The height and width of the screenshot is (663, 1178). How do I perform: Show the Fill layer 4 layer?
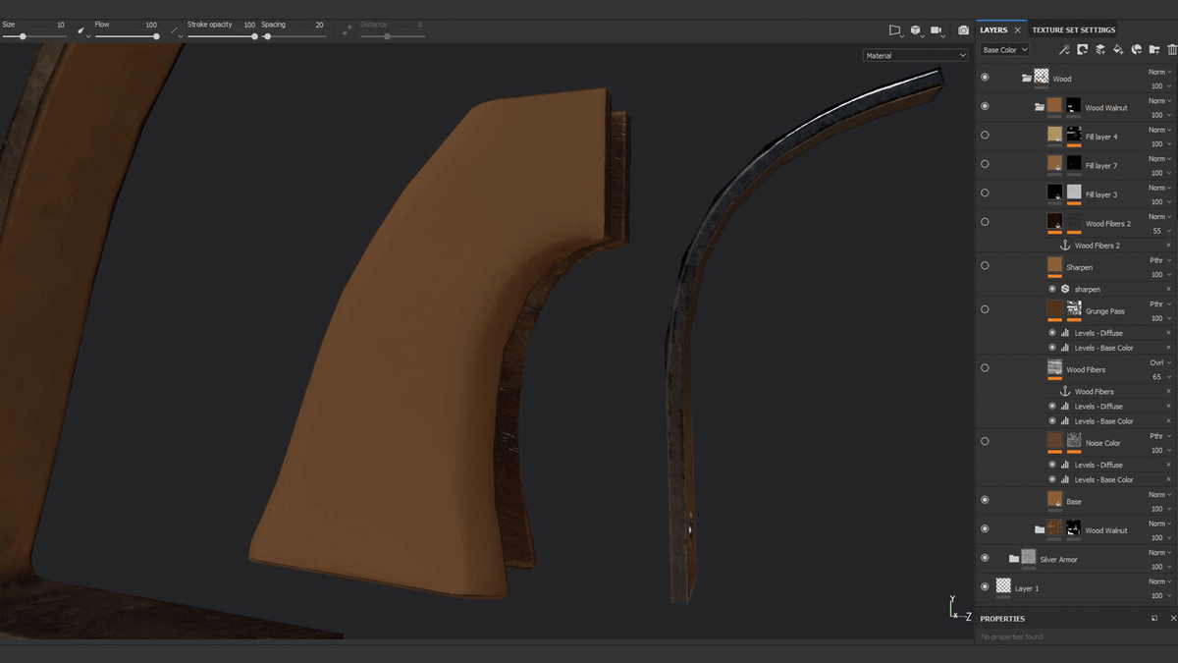(985, 136)
